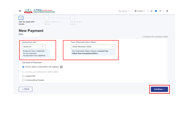This screenshot has height=114, width=190.
Task: Select the Appeal Fees radio option
Action: [x=23, y=76]
